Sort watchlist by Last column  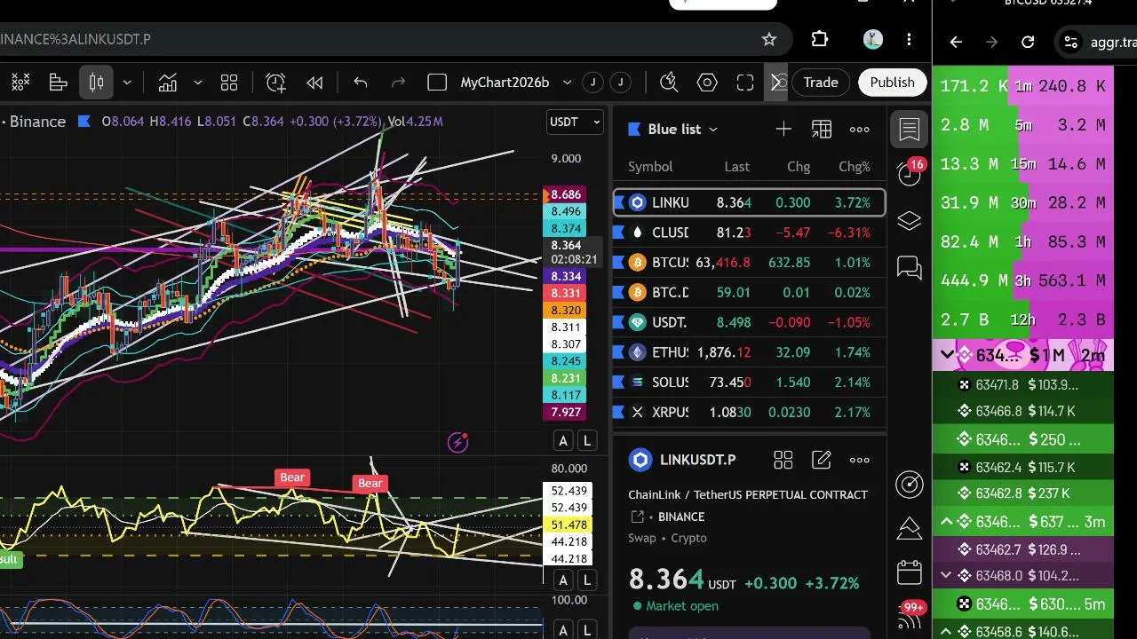pyautogui.click(x=736, y=167)
